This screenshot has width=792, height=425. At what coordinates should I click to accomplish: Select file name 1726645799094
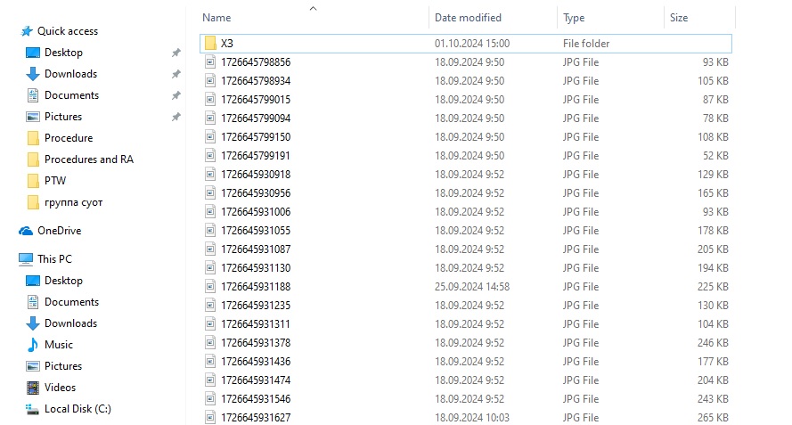256,119
